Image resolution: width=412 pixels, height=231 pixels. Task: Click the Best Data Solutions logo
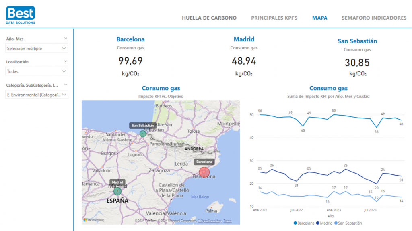pos(21,15)
